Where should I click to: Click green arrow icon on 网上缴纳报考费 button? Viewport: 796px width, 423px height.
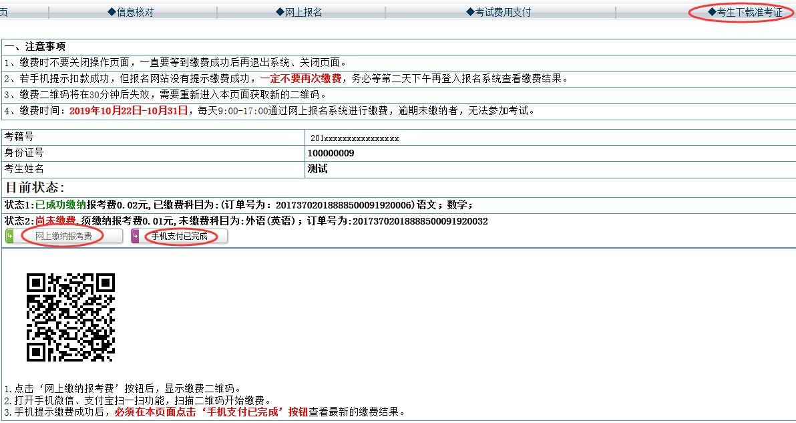point(10,236)
